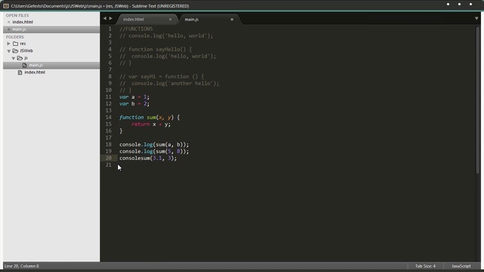Click the Line 20, Column 8 status
The width and height of the screenshot is (484, 272).
click(22, 266)
